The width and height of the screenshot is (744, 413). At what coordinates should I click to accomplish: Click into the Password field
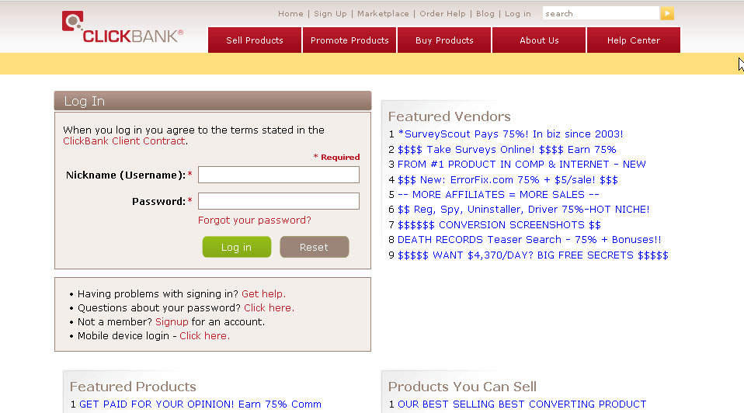tap(278, 201)
